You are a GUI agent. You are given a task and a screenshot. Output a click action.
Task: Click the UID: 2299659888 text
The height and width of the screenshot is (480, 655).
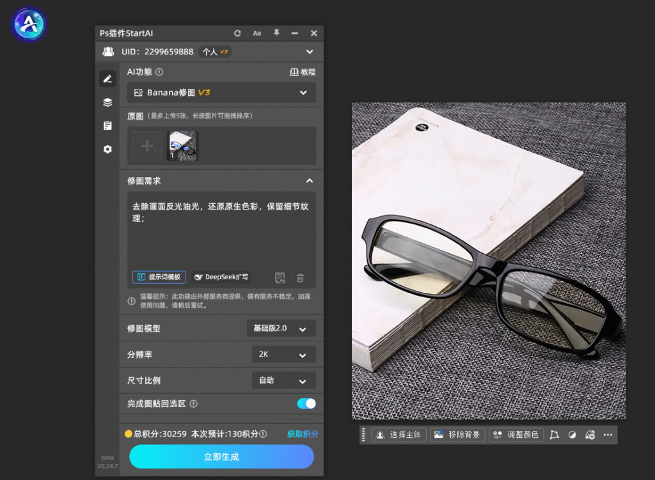(x=157, y=52)
